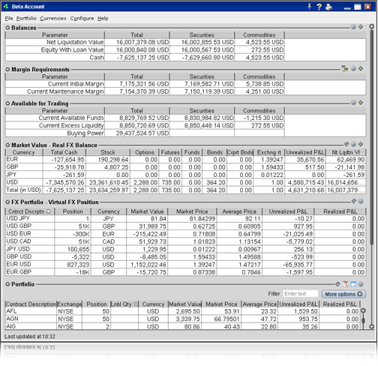Open the Help menu

103,18
